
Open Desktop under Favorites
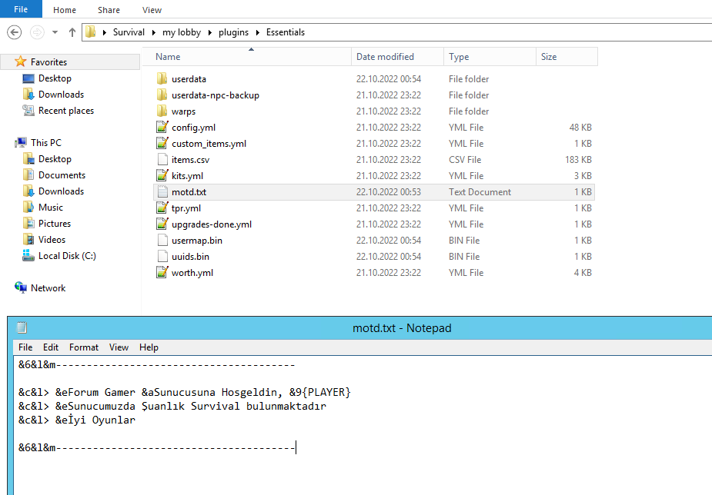coord(55,78)
